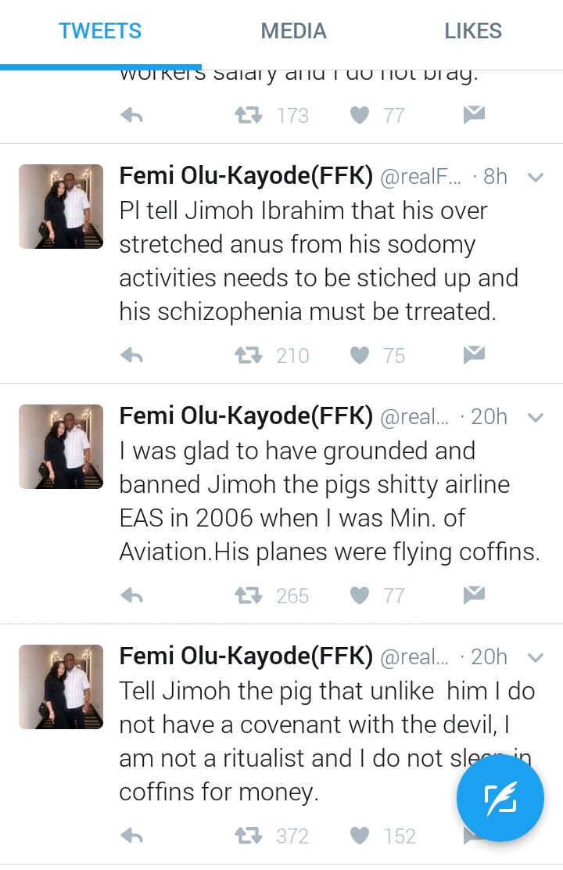Open options chevron on the 8h tweet
This screenshot has height=870, width=563.
536,178
